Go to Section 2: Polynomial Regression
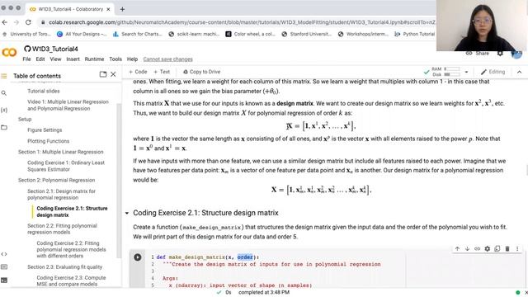The width and height of the screenshot is (528, 297). pos(57,181)
